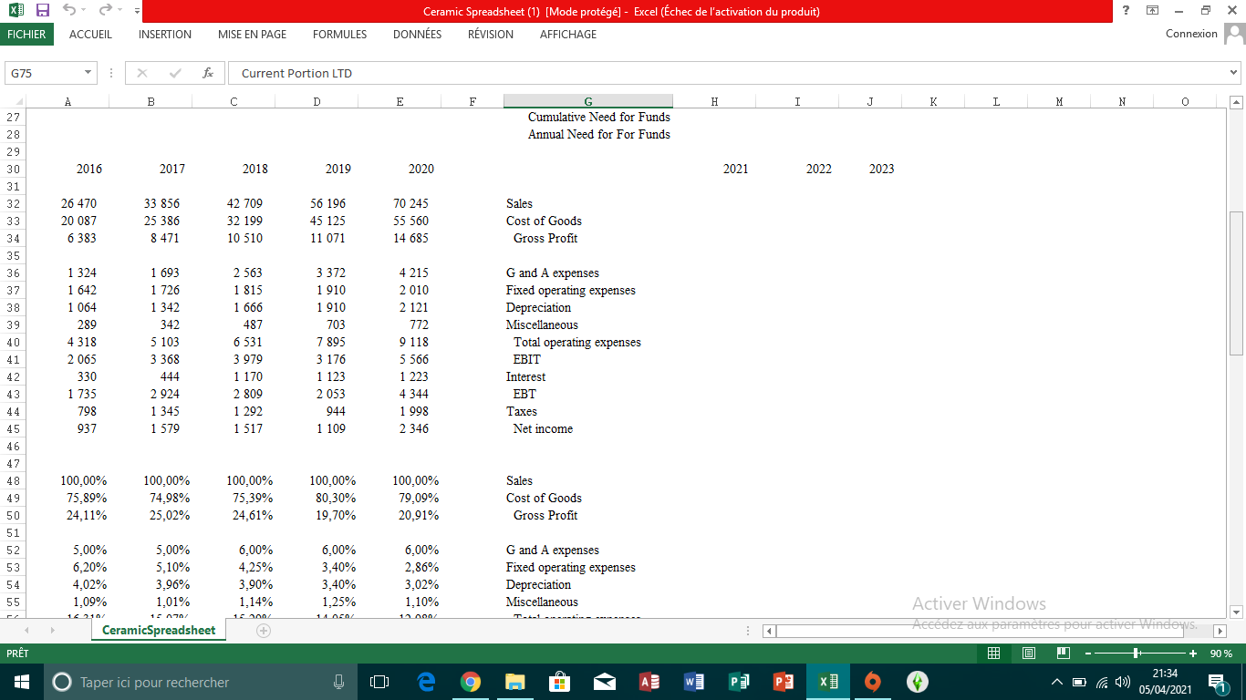
Task: Click the zoom in plus button
Action: coord(1193,653)
